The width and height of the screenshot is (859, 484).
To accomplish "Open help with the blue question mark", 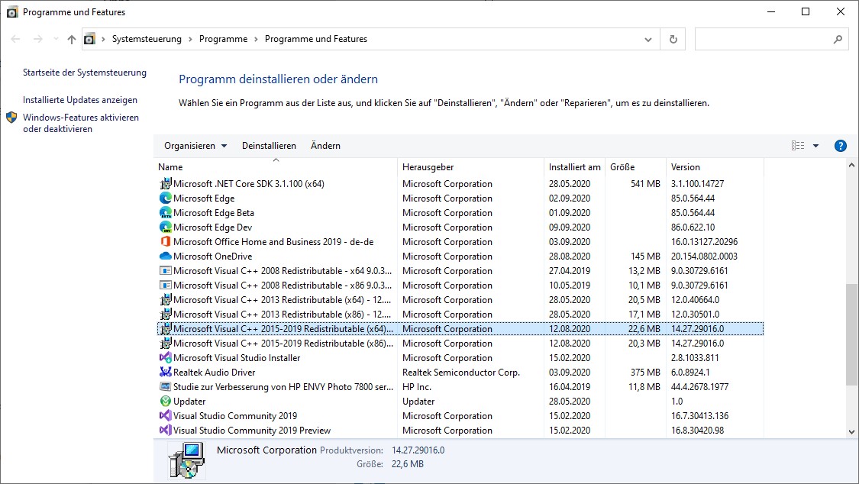I will tap(841, 146).
